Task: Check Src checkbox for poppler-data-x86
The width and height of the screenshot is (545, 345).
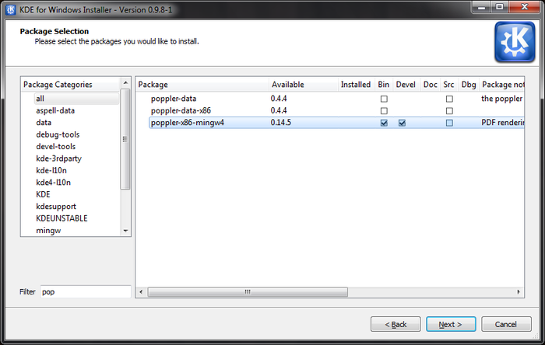Action: pyautogui.click(x=449, y=111)
